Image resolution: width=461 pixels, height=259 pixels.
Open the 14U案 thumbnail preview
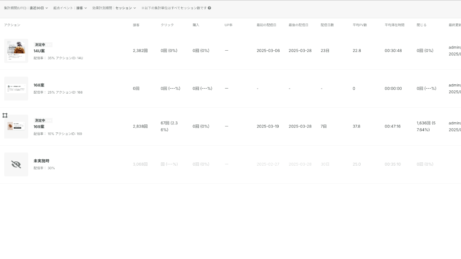[16, 51]
